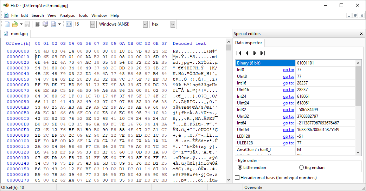Click go to link for UInt24
Image resolution: width=366 pixels, height=191 pixels.
point(288,103)
